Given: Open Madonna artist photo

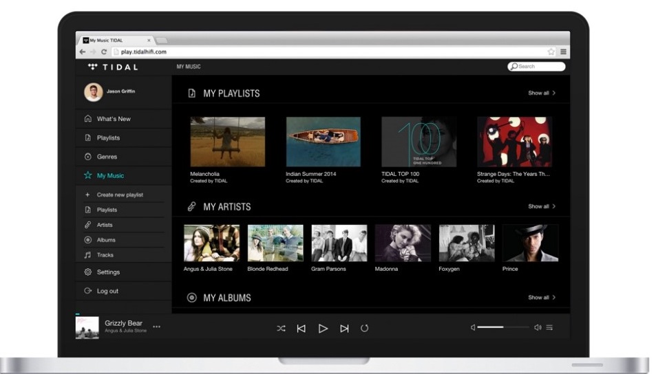Looking at the screenshot, I should click(403, 243).
